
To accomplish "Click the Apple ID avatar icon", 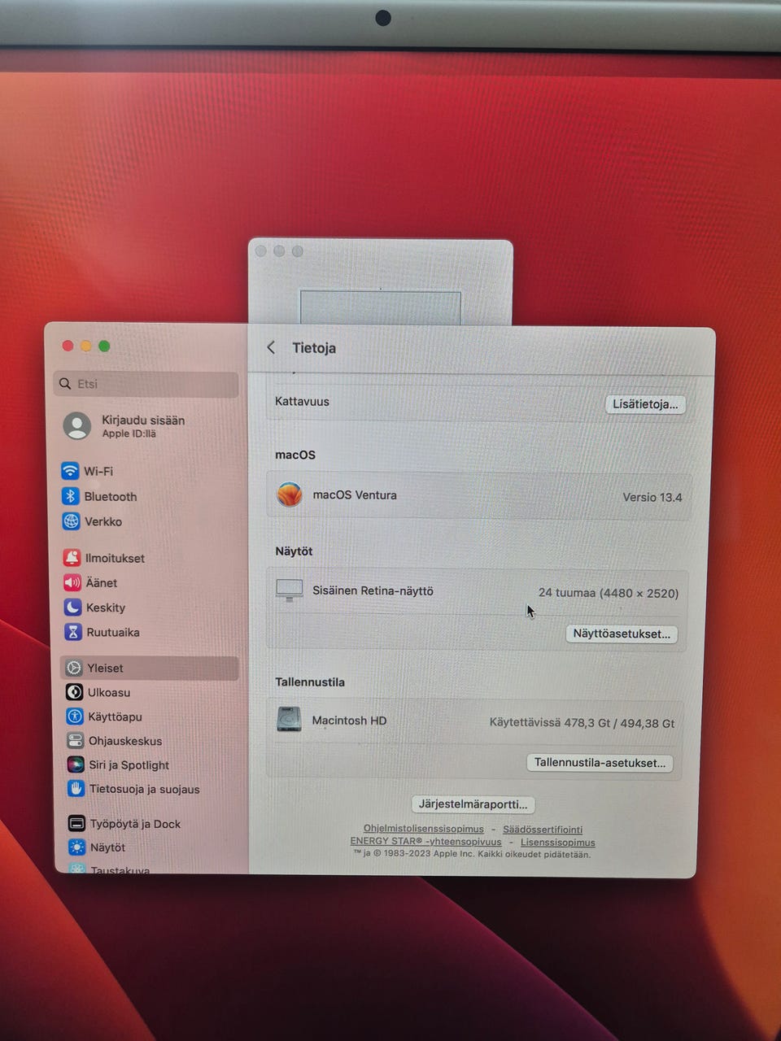I will click(x=77, y=425).
